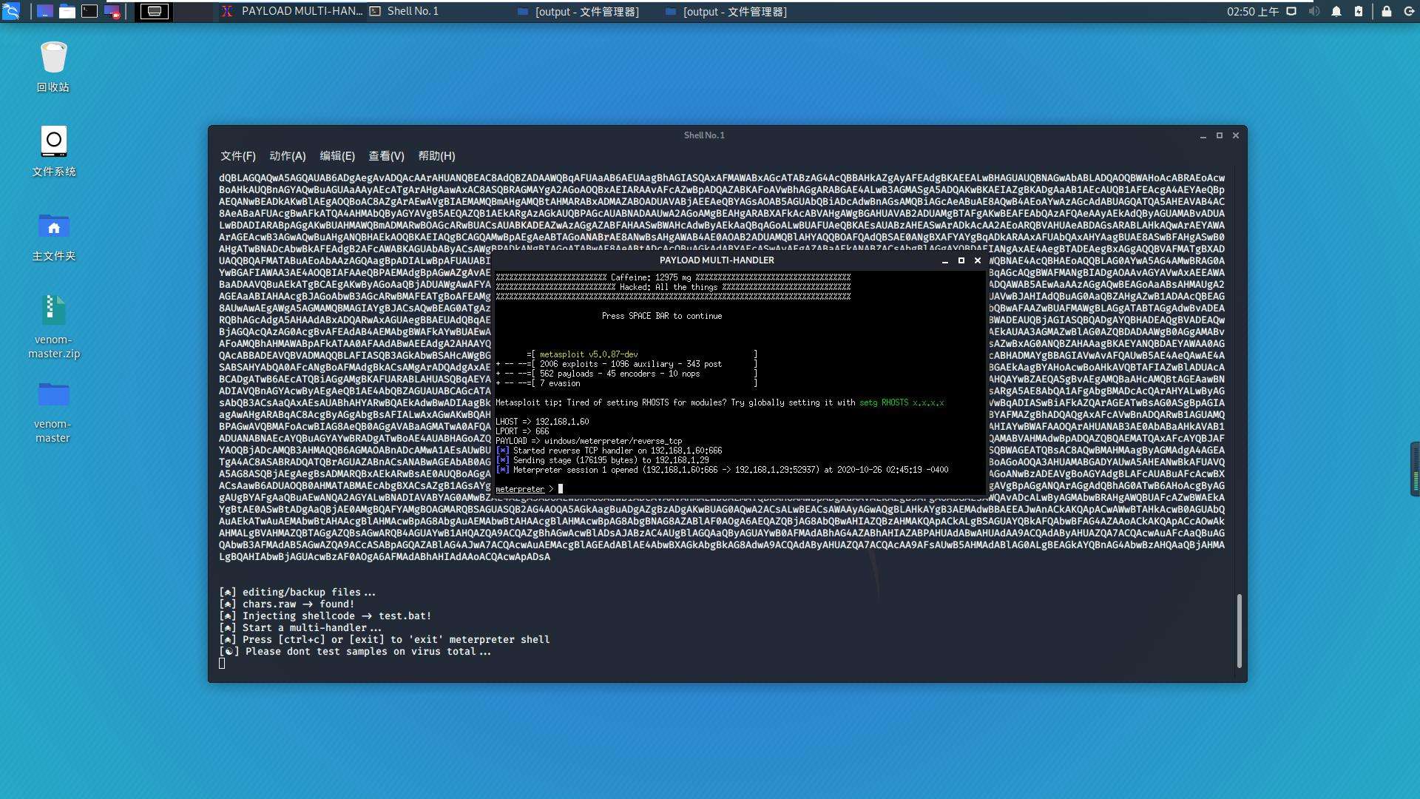Click the log out icon

tap(1409, 11)
